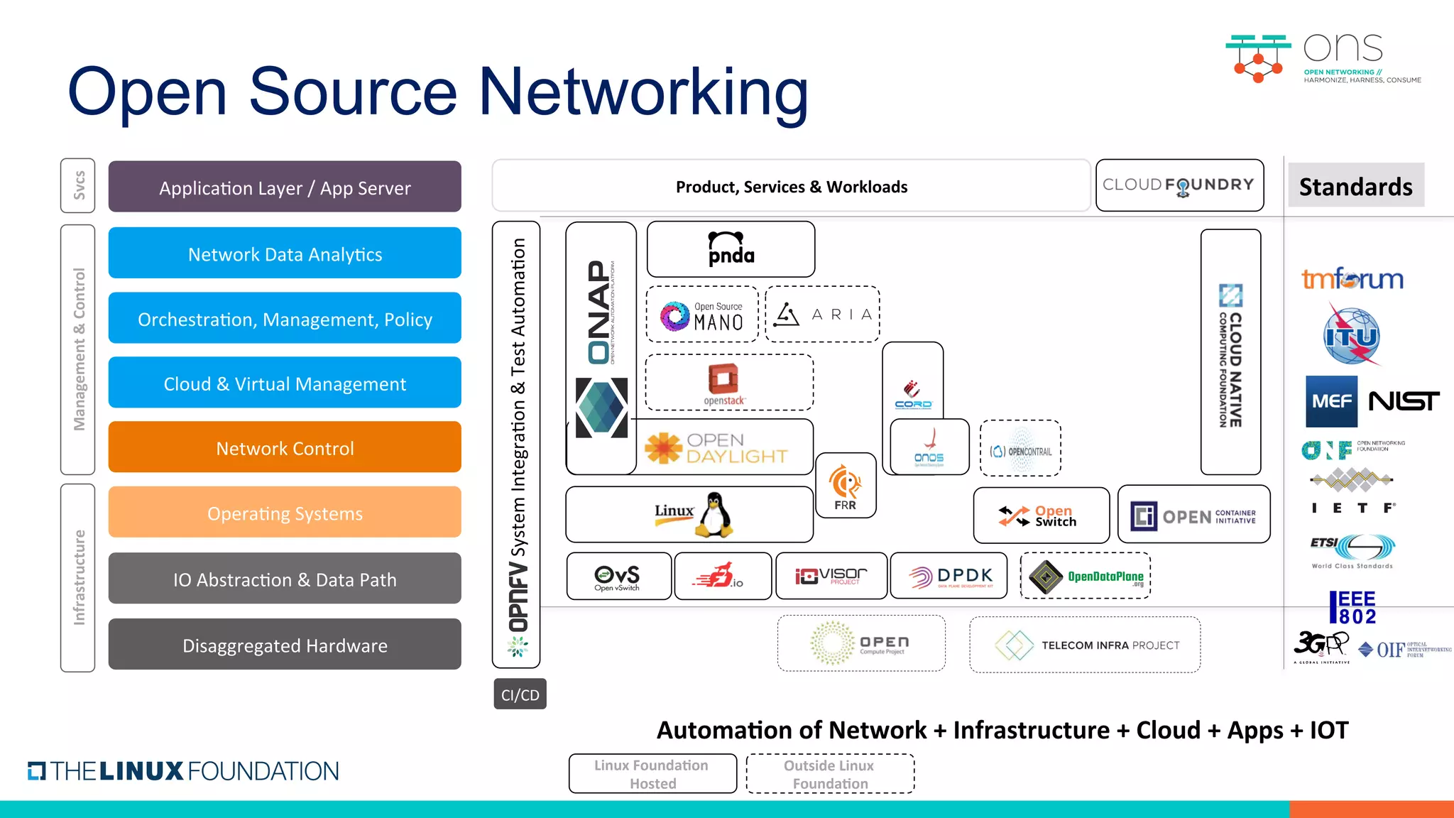The height and width of the screenshot is (818, 1454).
Task: Click Product, Services & Workloads header
Action: click(x=791, y=186)
